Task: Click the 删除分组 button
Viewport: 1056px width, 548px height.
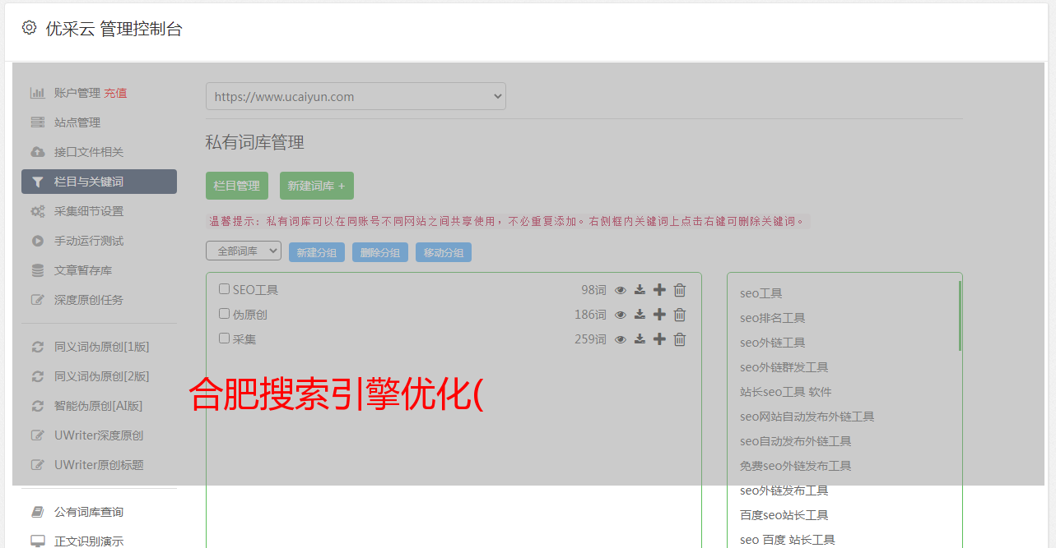Action: tap(380, 252)
